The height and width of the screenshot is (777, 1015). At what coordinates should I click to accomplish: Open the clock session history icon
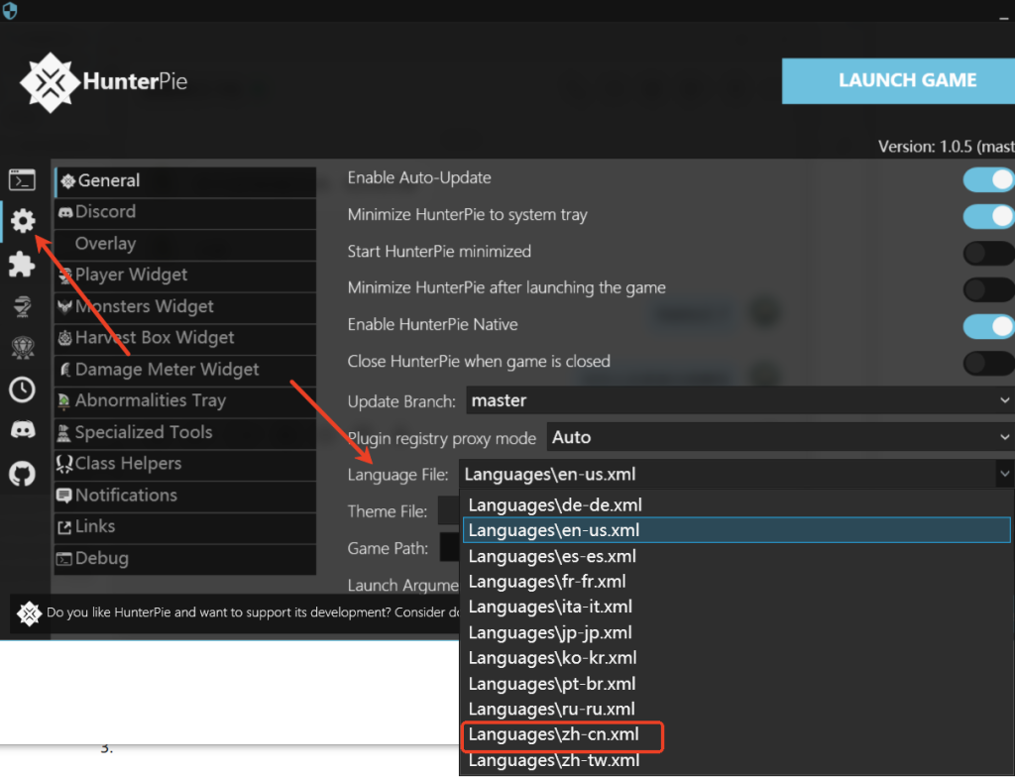tap(22, 389)
